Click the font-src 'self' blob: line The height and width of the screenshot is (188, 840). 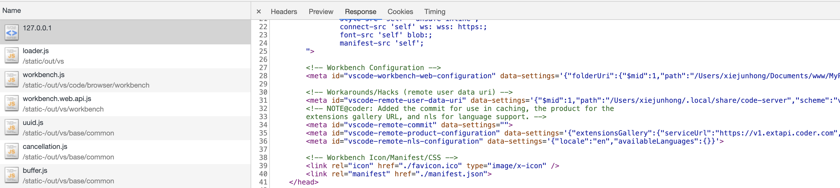click(386, 35)
